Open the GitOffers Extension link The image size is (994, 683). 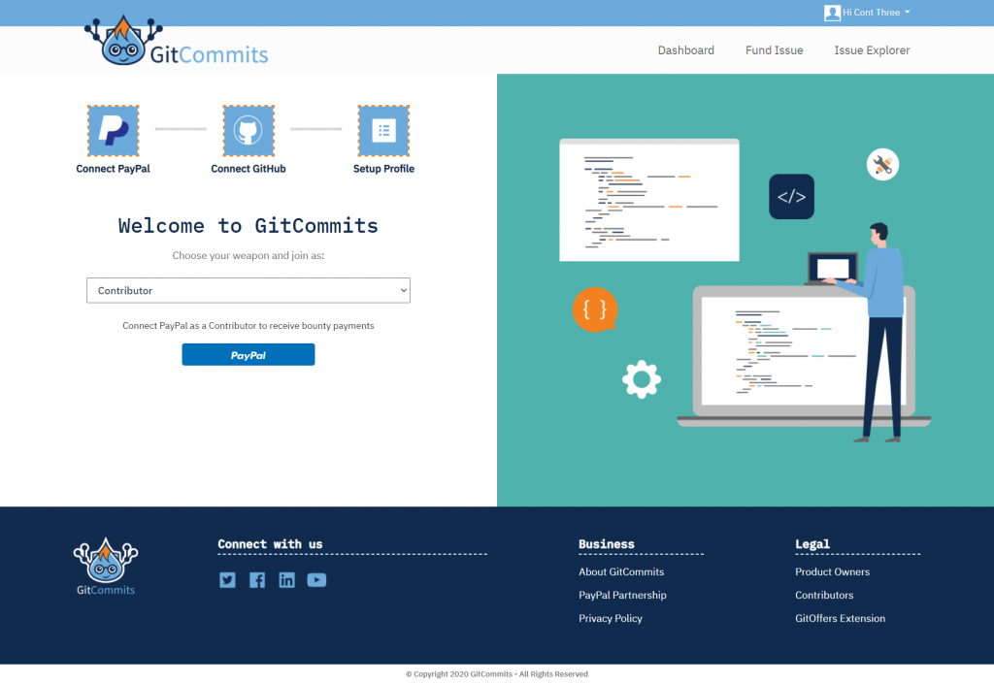click(x=840, y=618)
